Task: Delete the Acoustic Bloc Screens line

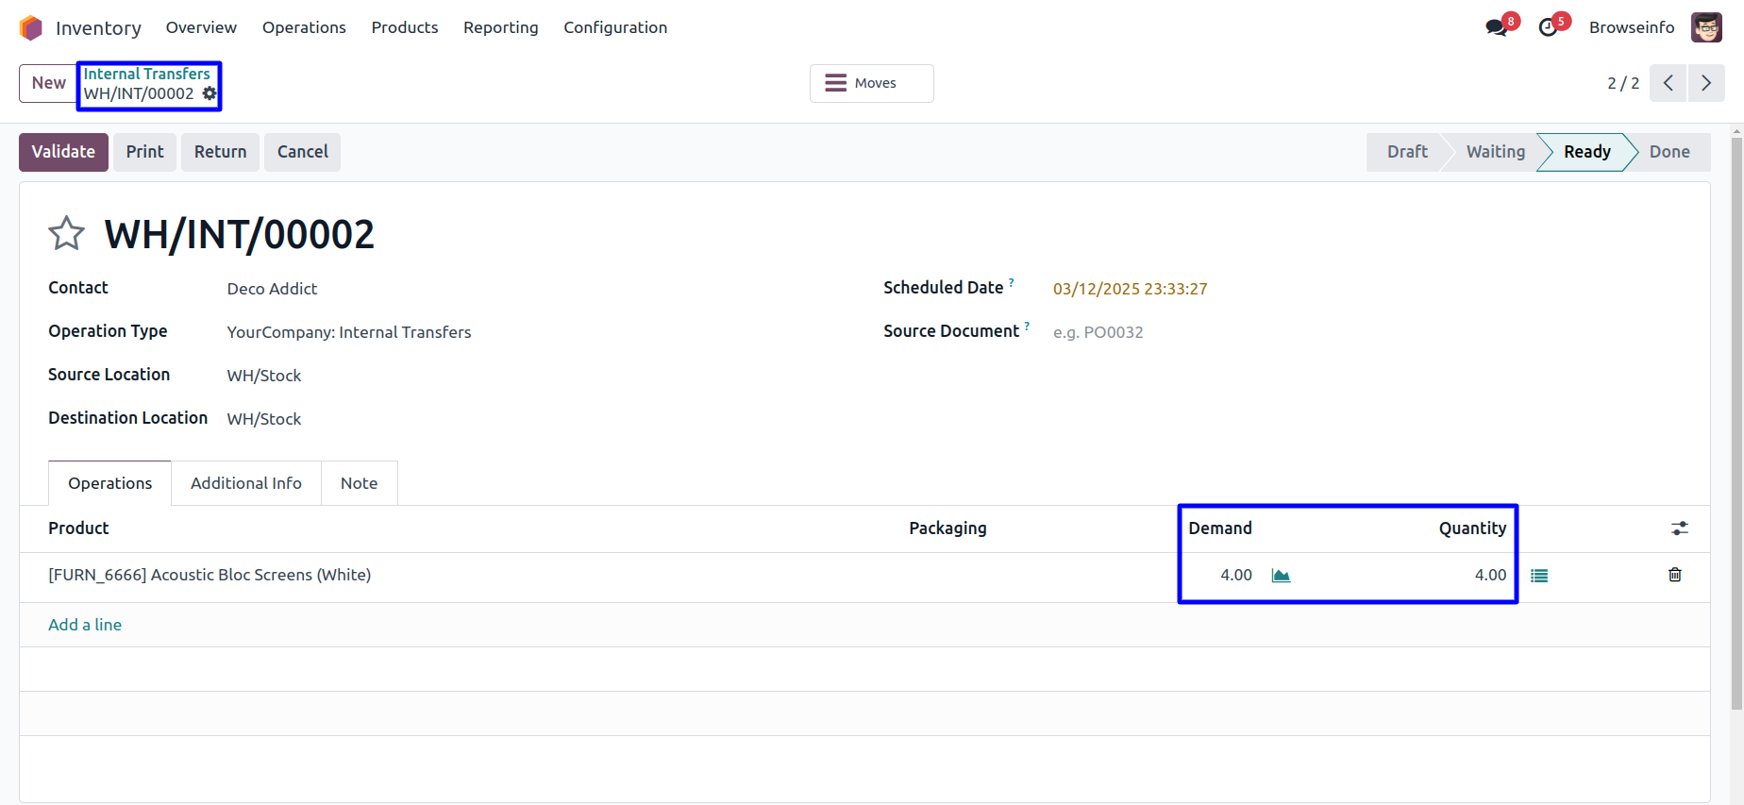Action: tap(1675, 575)
